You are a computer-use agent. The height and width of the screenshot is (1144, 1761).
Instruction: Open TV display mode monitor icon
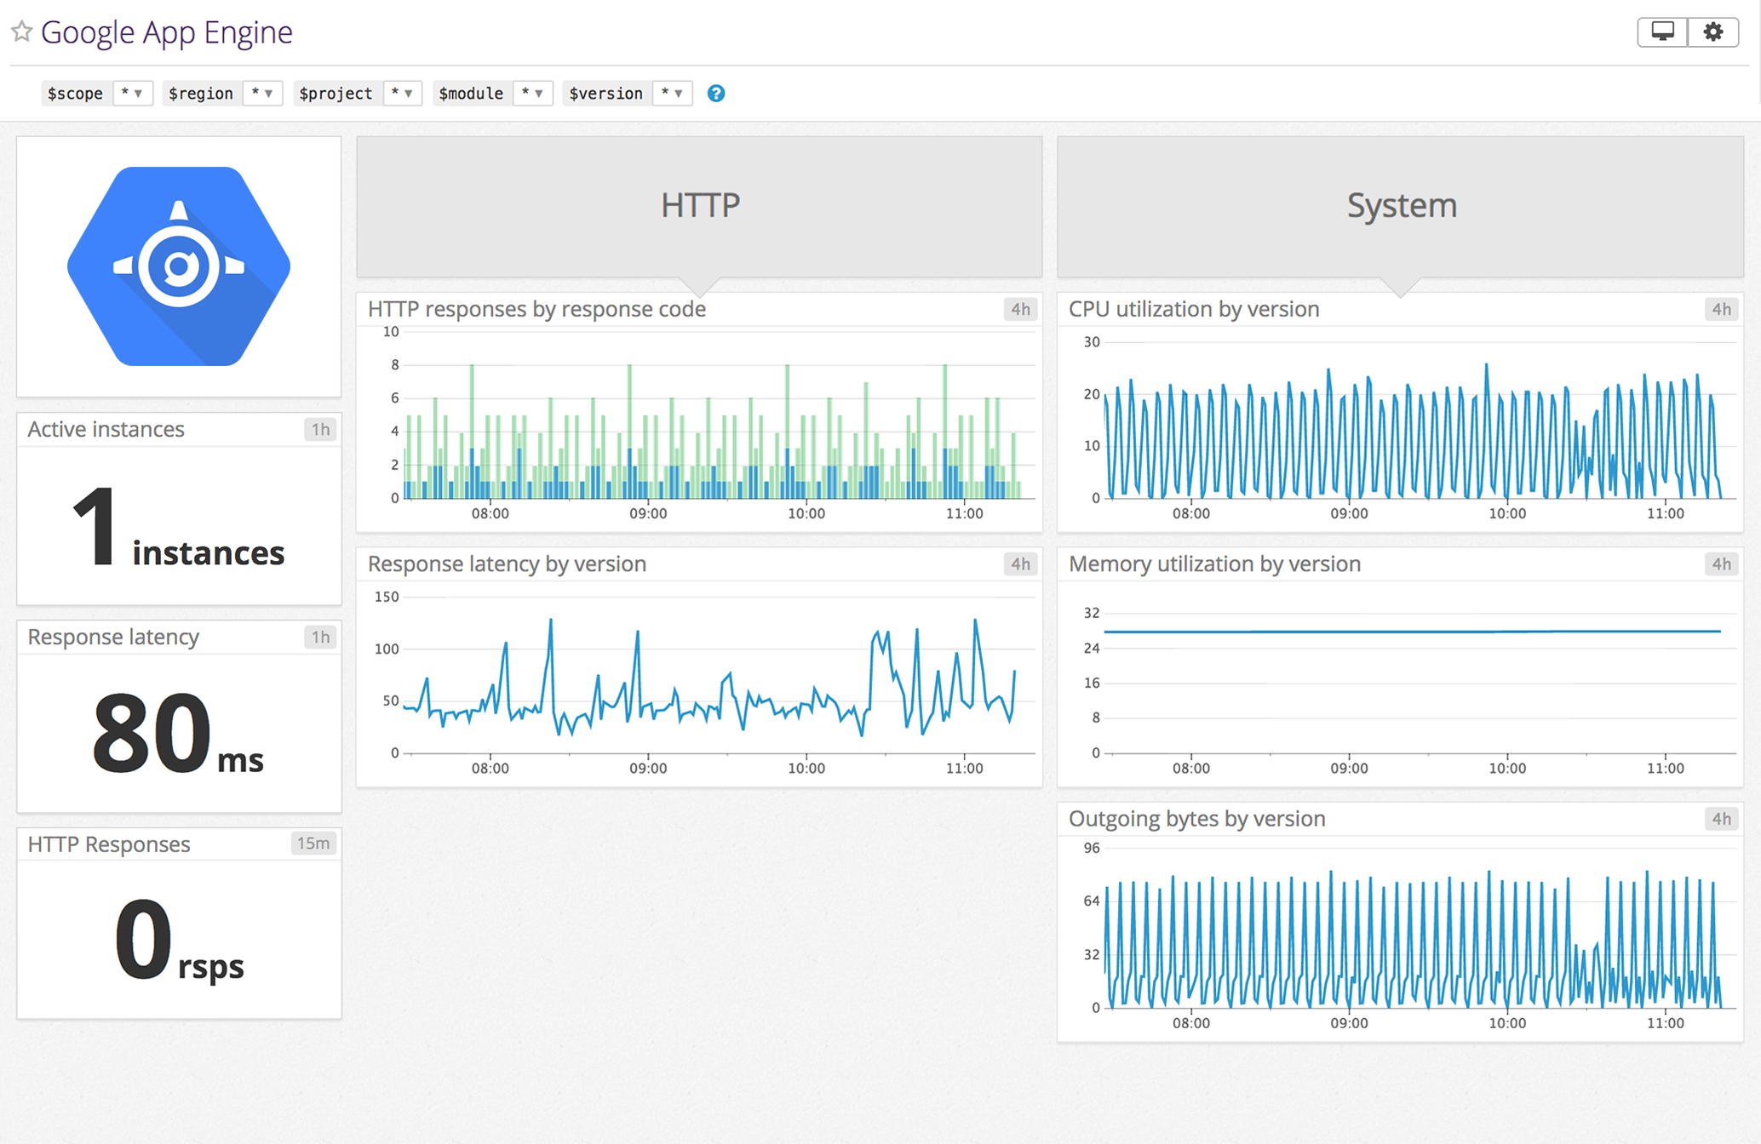(1662, 31)
